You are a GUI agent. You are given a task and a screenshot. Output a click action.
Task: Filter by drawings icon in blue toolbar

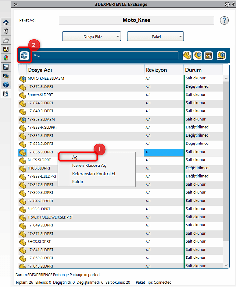208,55
